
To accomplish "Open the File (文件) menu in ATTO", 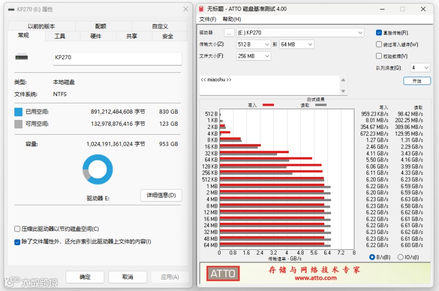I will tap(207, 20).
